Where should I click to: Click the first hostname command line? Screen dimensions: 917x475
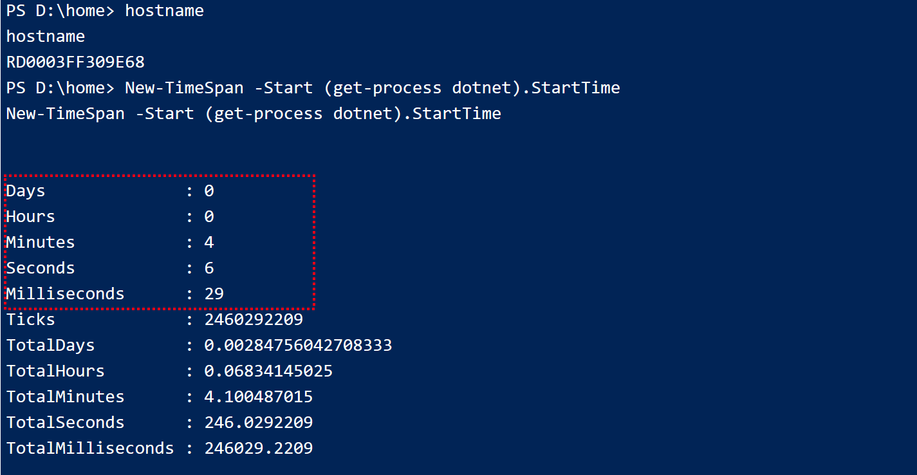[105, 12]
